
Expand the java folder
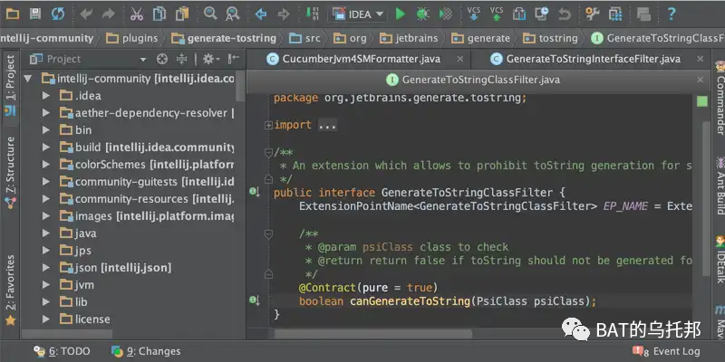tap(46, 233)
